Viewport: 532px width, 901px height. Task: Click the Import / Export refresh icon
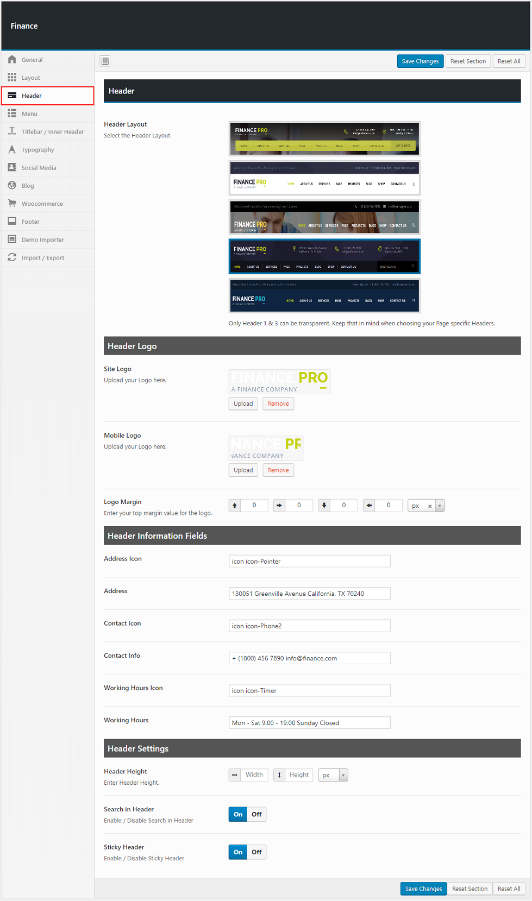click(x=12, y=257)
